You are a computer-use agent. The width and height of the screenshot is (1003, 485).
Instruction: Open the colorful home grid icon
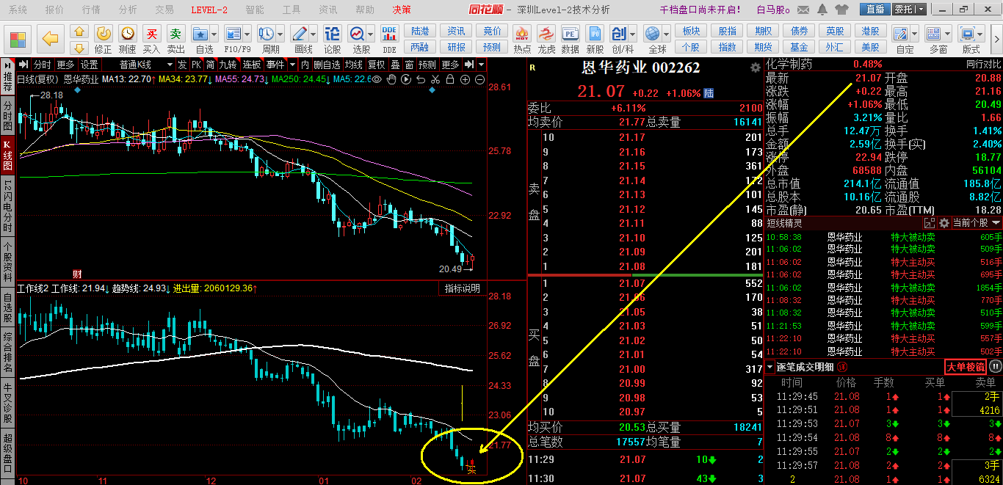click(18, 38)
